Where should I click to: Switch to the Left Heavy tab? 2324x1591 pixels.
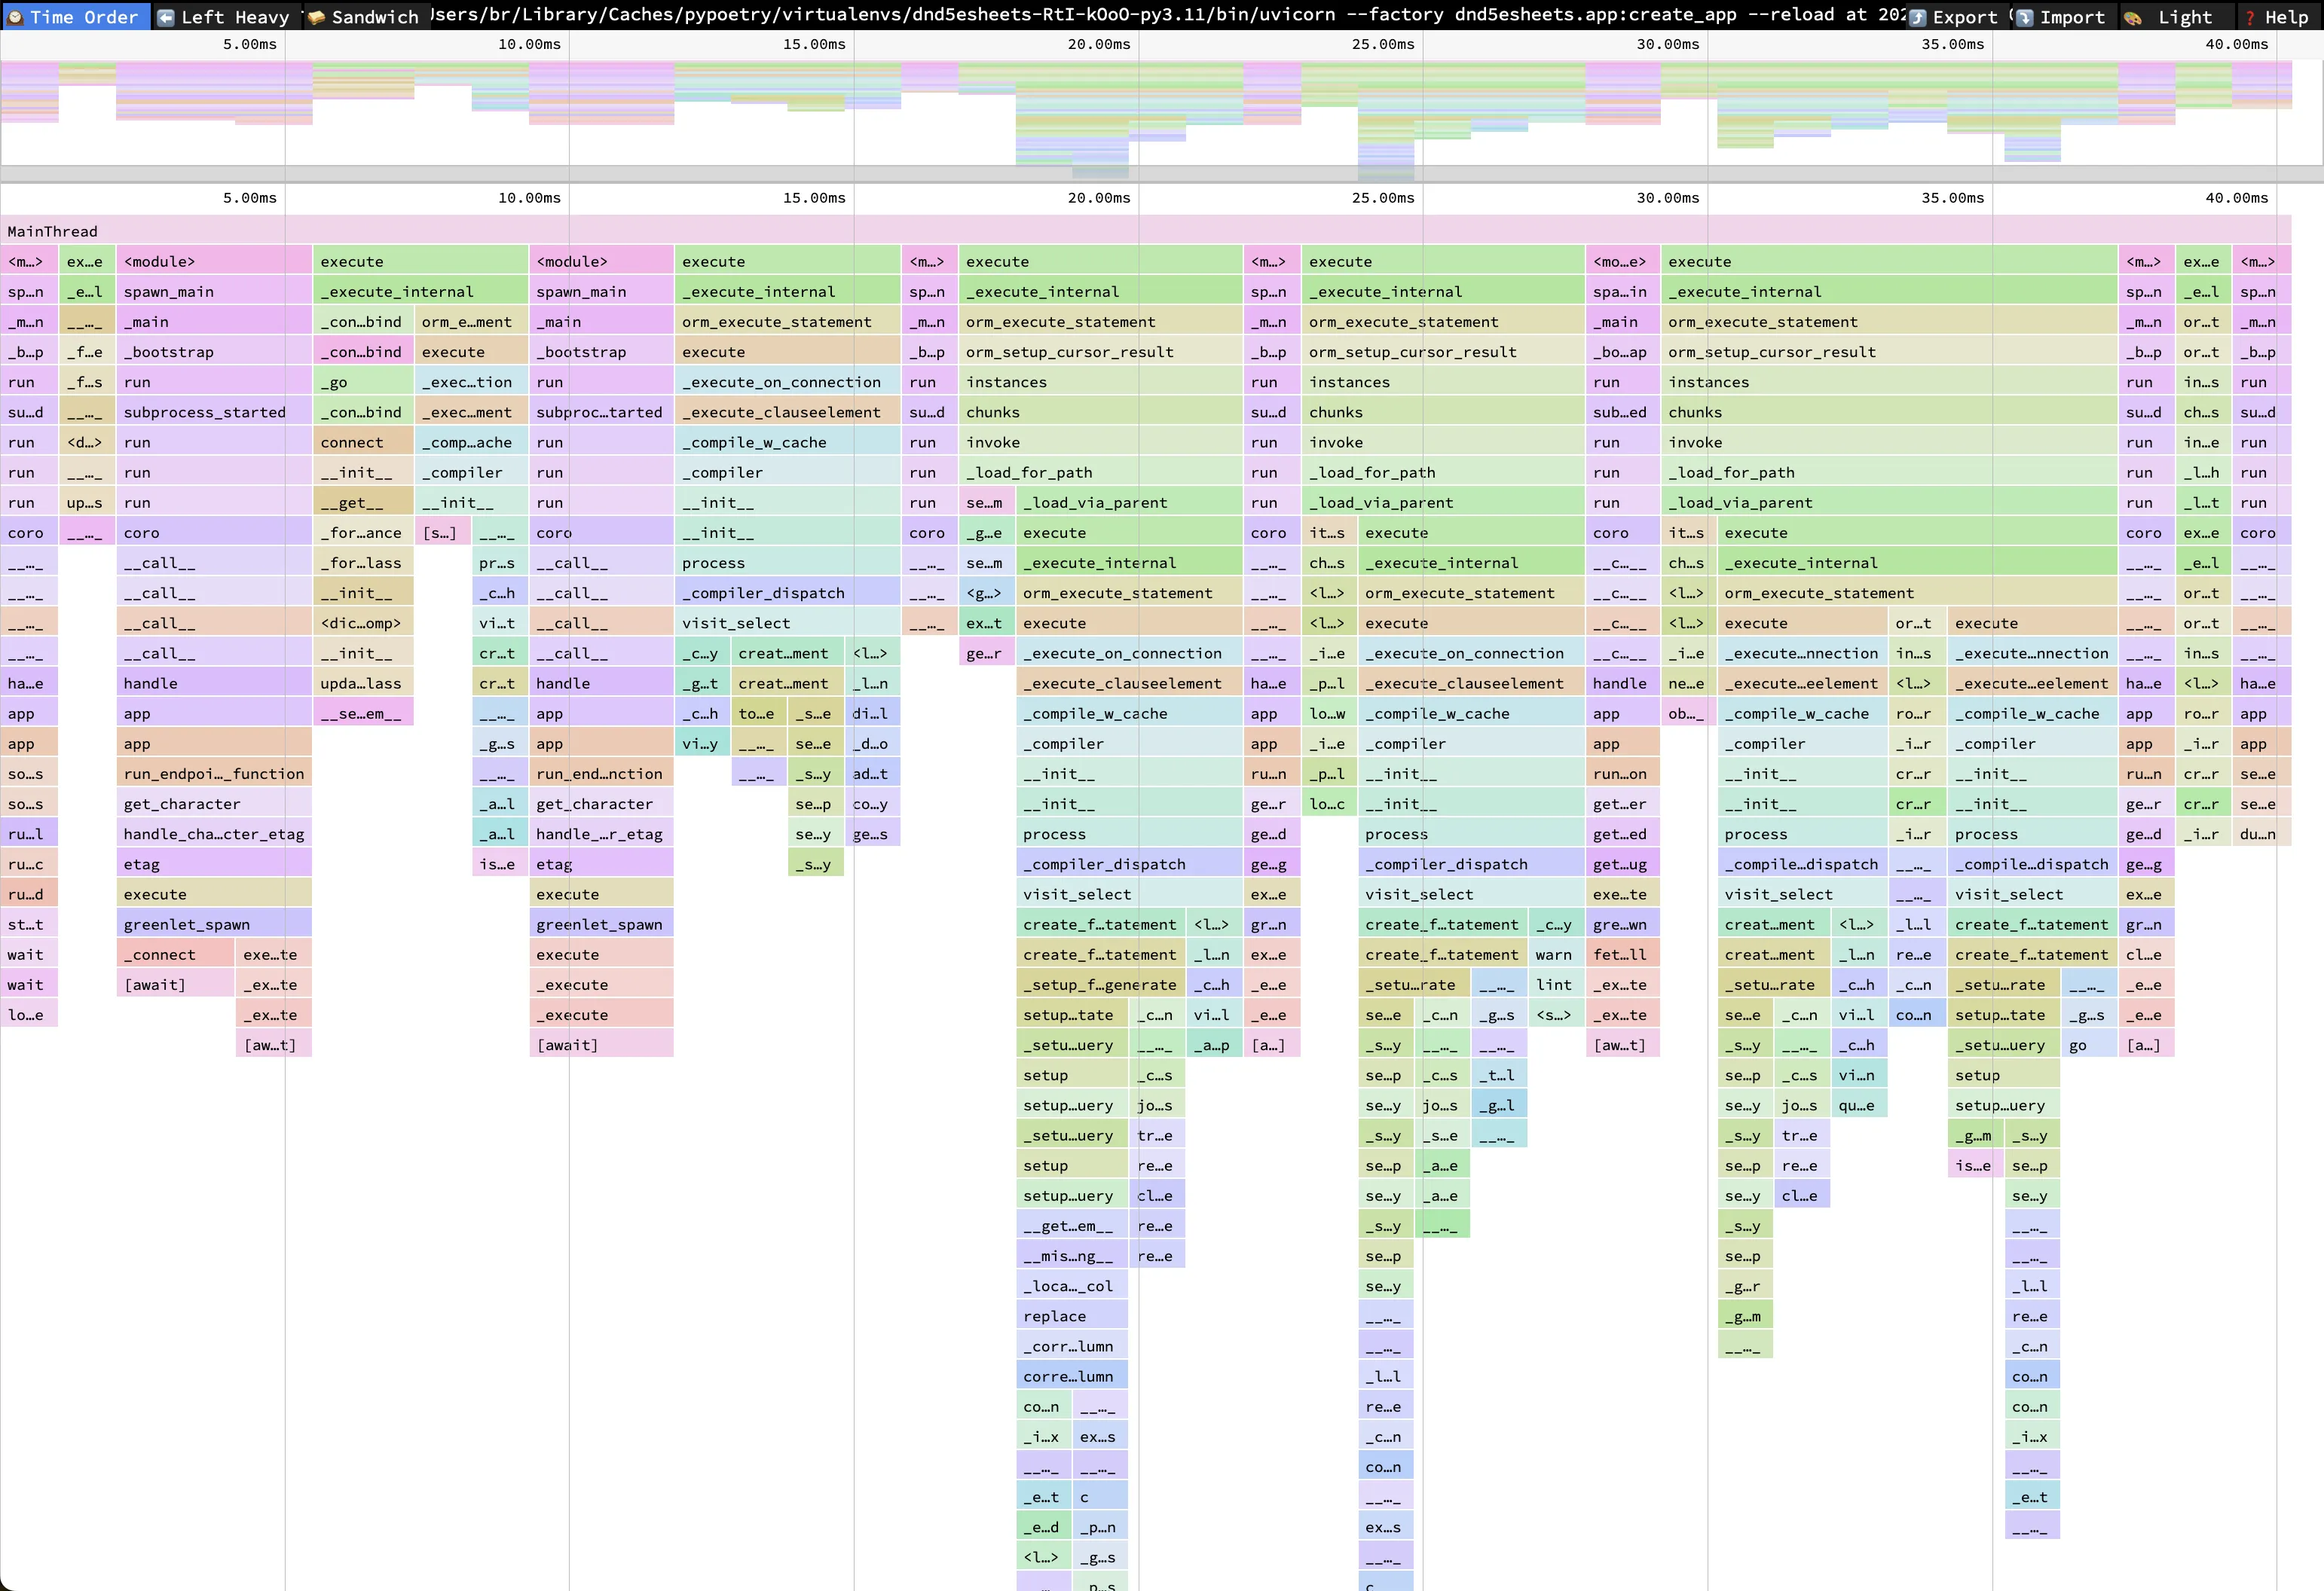234,17
